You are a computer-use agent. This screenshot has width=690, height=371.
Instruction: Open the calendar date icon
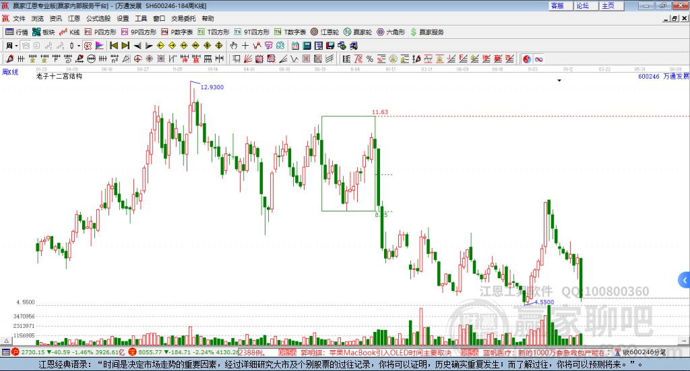(x=295, y=46)
